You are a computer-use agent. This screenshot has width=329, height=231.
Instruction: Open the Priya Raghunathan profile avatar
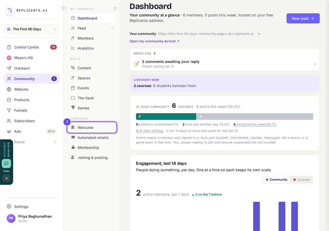click(x=11, y=218)
